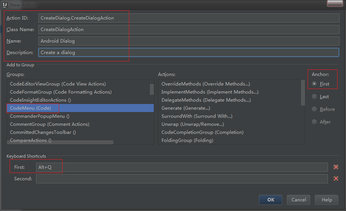Select CommentGroup (Comment Actions) group
The image size is (346, 211).
(49, 124)
